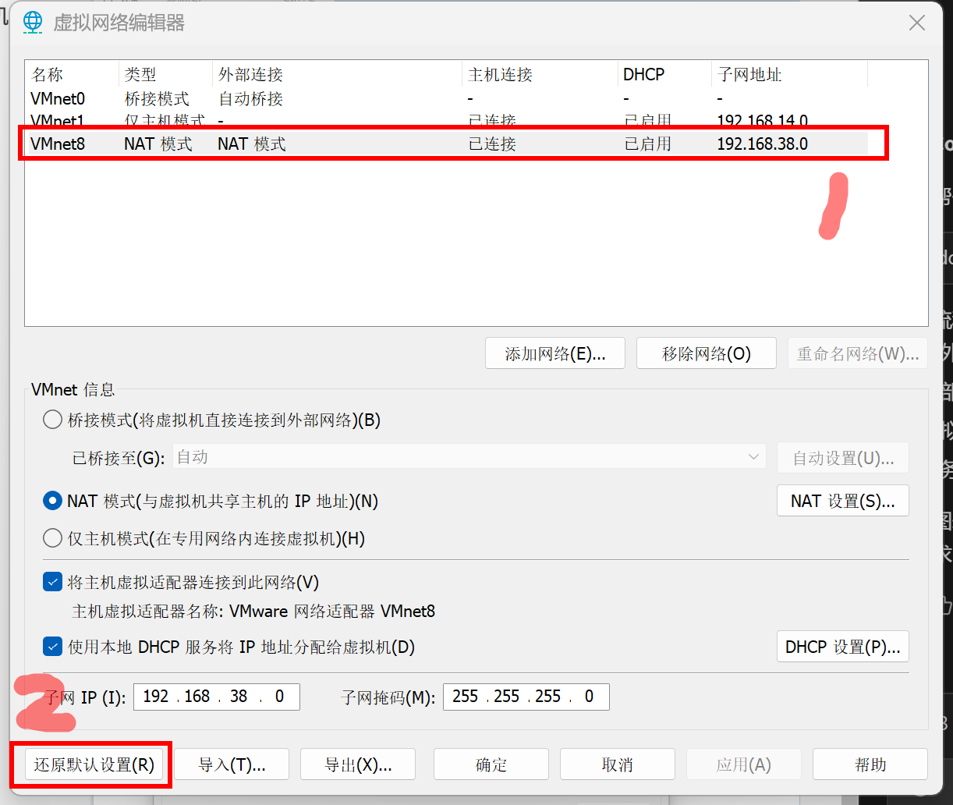
Task: Click subnet address 192.168.38.0 cell
Action: coord(763,144)
